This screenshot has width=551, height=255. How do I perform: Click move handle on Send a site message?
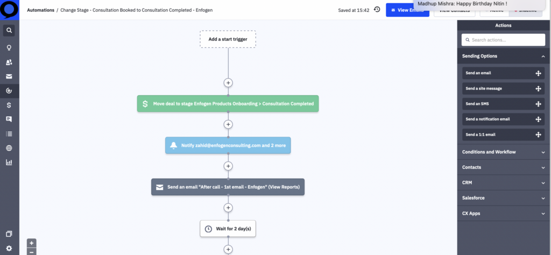pyautogui.click(x=538, y=89)
